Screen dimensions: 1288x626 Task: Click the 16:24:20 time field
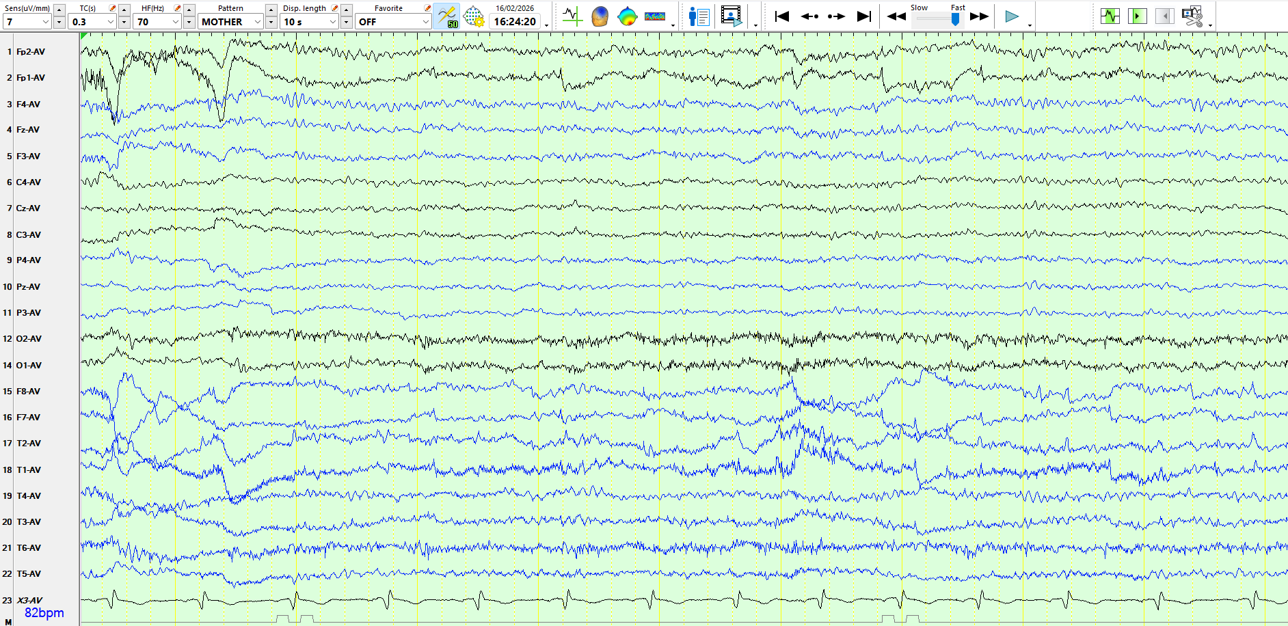515,22
